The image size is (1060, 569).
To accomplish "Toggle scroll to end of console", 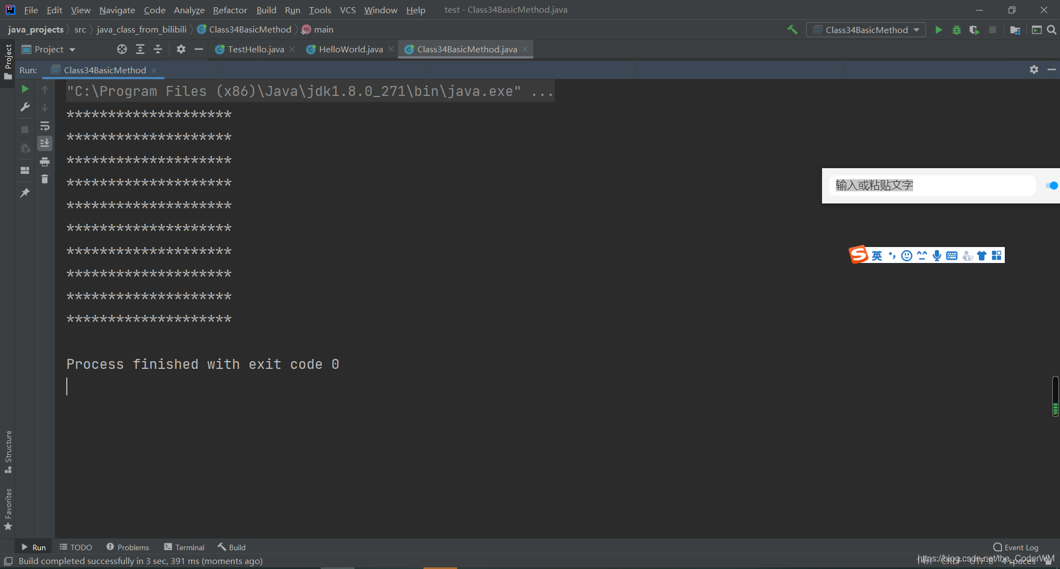I will tap(45, 143).
